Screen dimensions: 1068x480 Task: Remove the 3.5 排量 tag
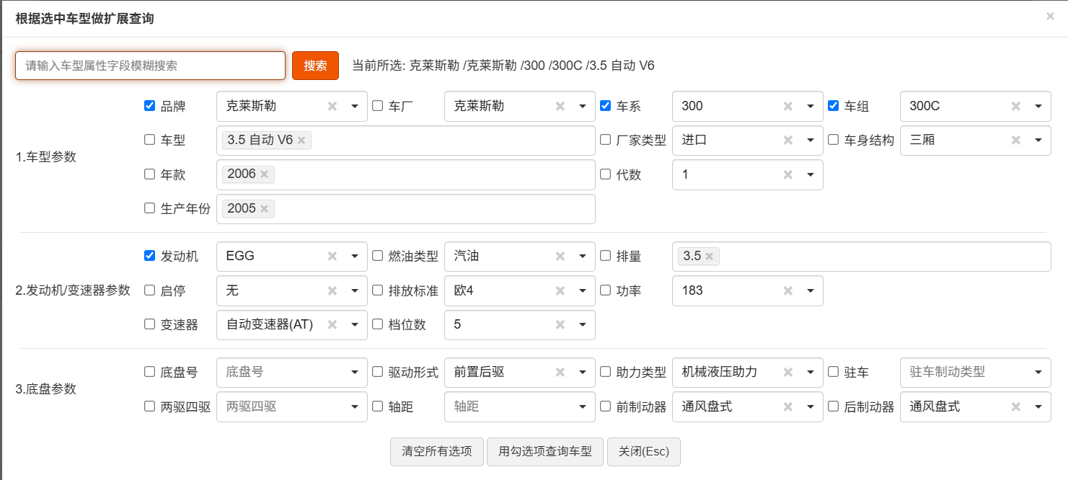point(709,257)
